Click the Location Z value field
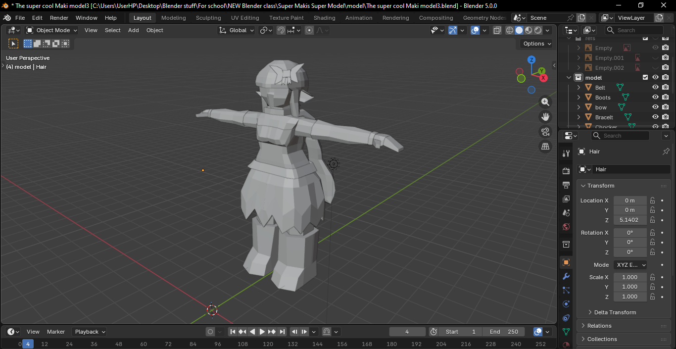The height and width of the screenshot is (349, 676). coord(629,220)
